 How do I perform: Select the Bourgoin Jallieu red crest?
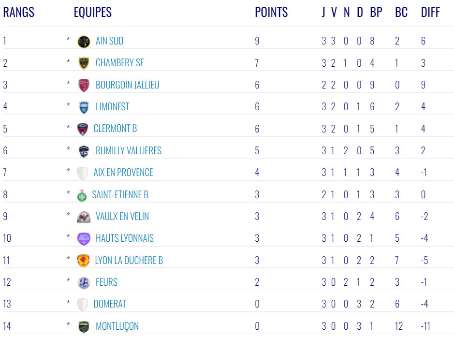pyautogui.click(x=84, y=86)
